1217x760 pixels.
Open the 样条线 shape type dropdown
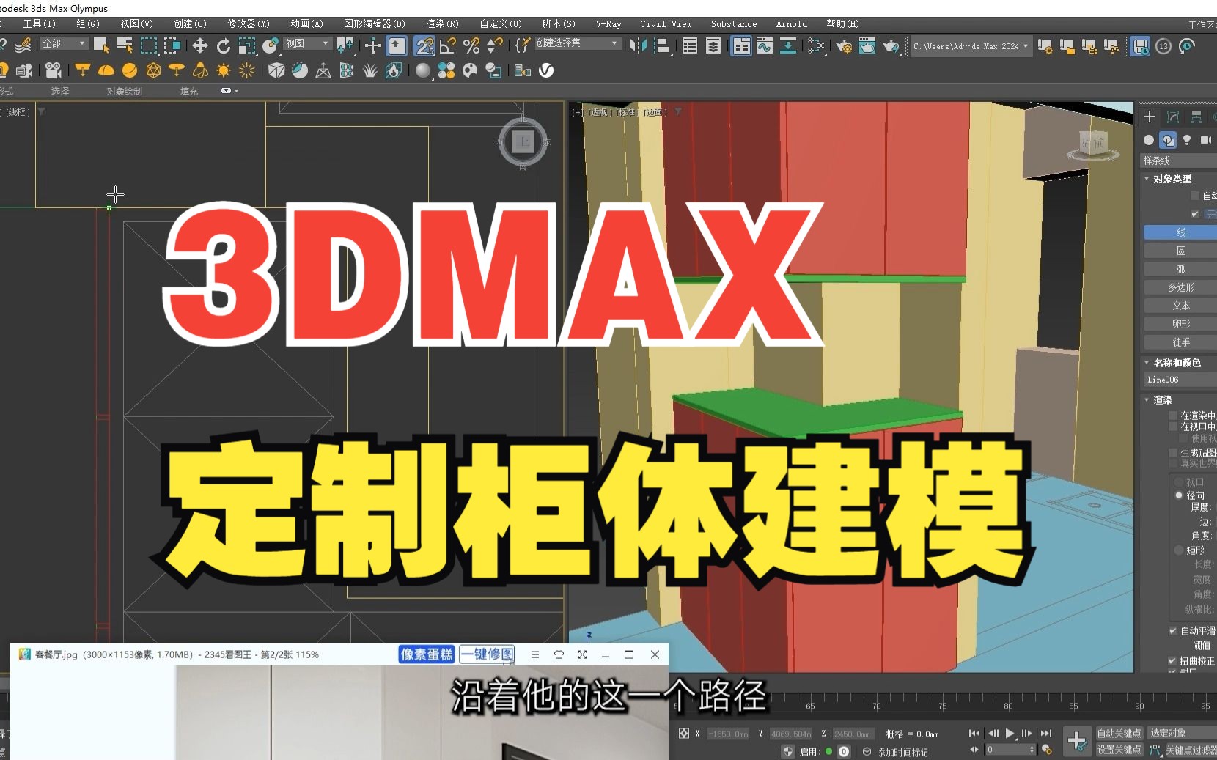click(x=1179, y=161)
